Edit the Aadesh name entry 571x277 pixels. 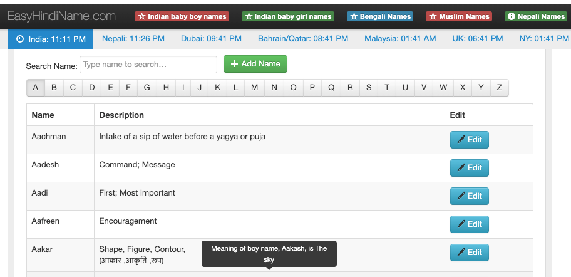click(470, 168)
